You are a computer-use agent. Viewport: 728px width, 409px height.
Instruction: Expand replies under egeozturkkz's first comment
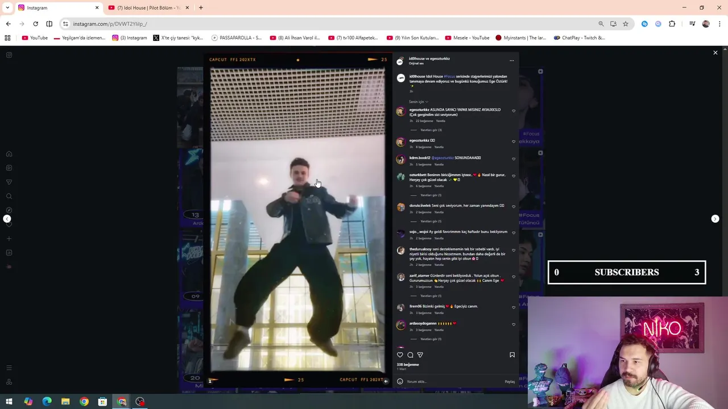pyautogui.click(x=431, y=130)
